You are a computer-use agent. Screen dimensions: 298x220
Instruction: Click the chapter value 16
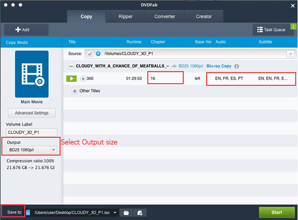153,78
